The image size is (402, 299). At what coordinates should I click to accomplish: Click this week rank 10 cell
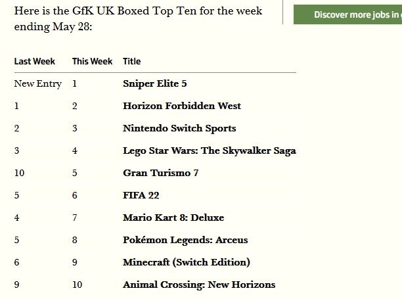[77, 285]
